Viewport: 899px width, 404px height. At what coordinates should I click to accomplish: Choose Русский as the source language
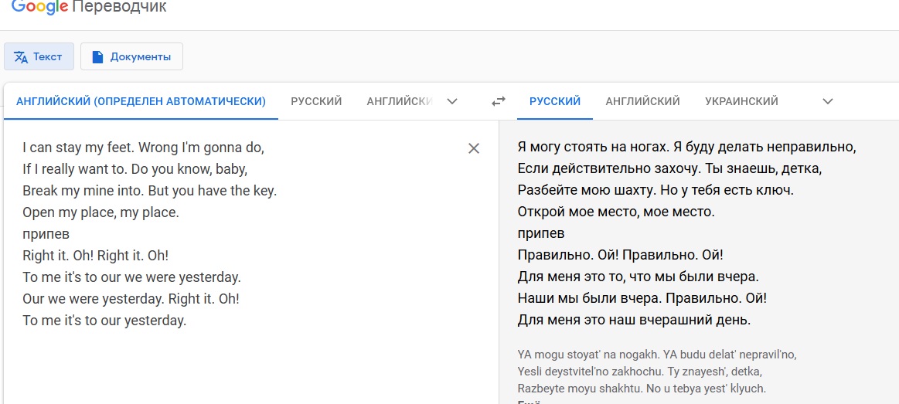click(x=316, y=101)
